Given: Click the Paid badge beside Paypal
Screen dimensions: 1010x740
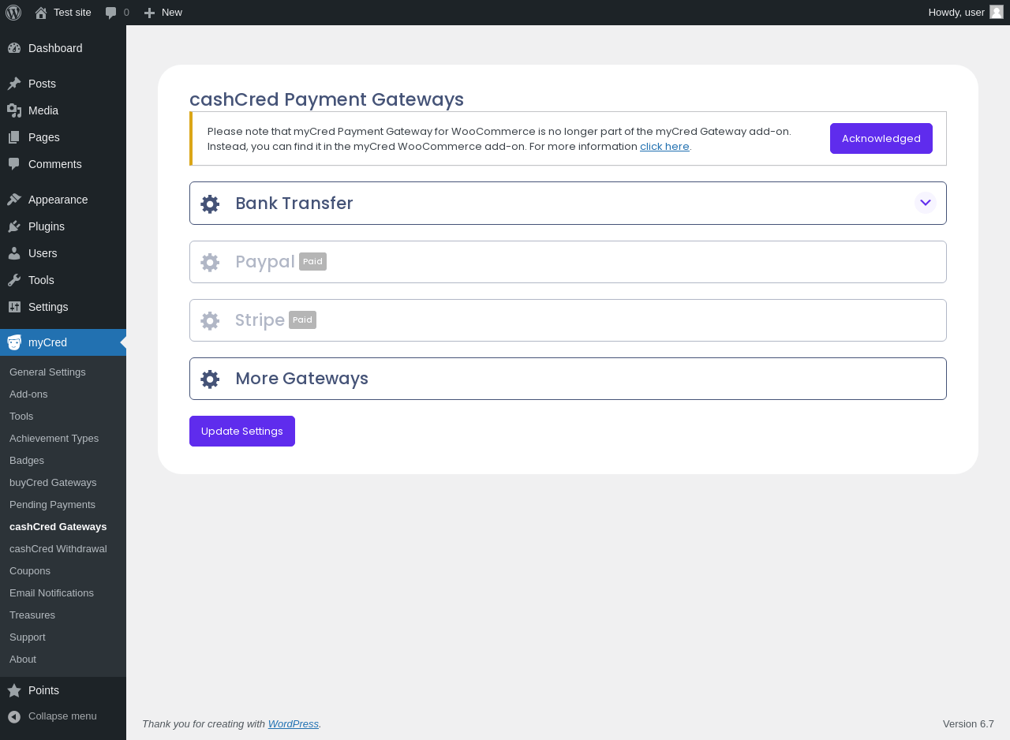Looking at the screenshot, I should coord(312,261).
